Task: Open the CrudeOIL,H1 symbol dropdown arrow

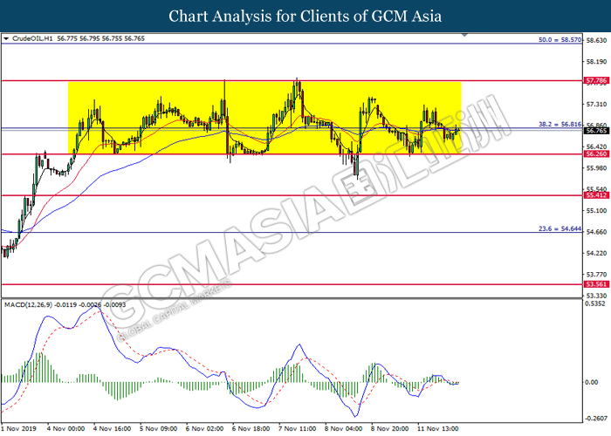Action: pos(6,38)
